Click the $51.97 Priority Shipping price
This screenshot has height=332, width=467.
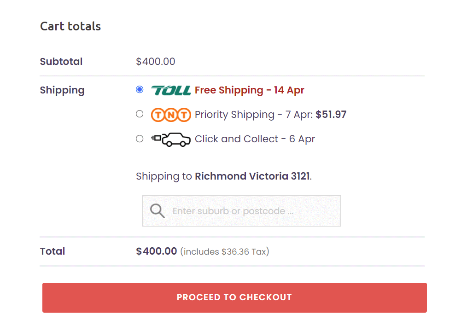[x=331, y=115]
